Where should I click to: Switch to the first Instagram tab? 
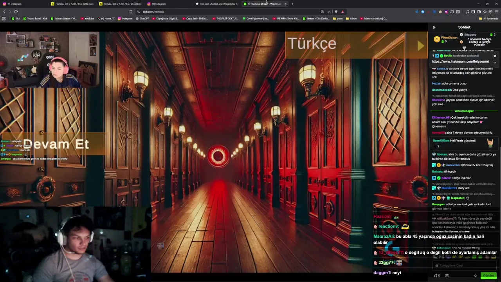pyautogui.click(x=23, y=4)
